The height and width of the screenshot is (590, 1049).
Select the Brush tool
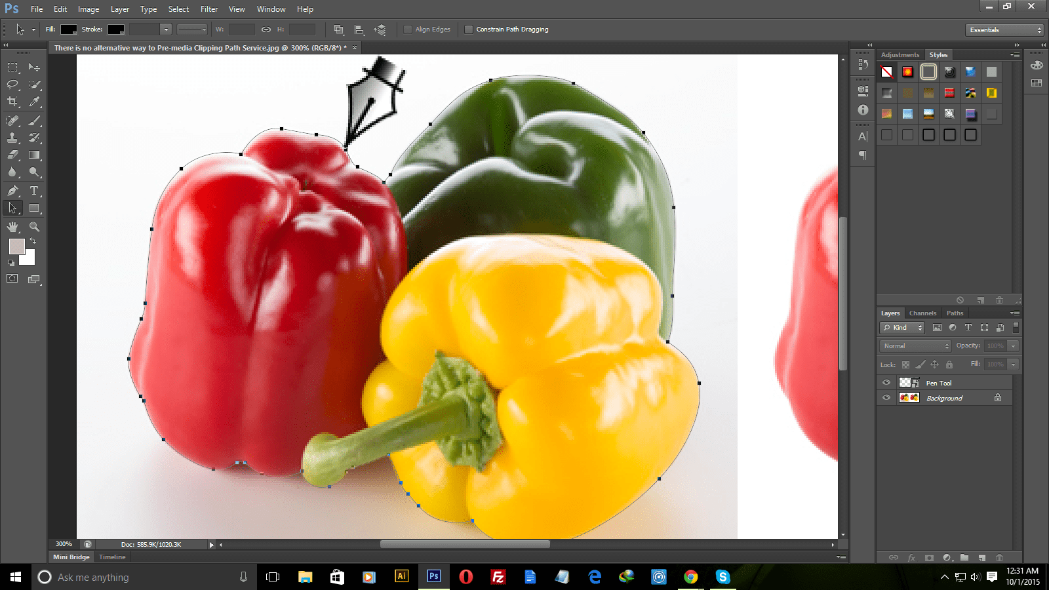click(x=34, y=121)
